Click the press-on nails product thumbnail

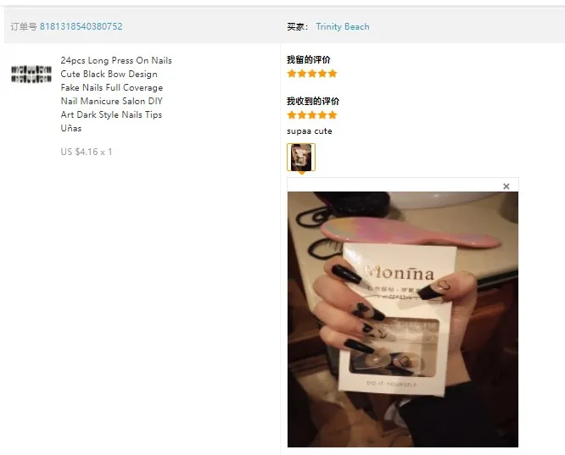(x=31, y=75)
